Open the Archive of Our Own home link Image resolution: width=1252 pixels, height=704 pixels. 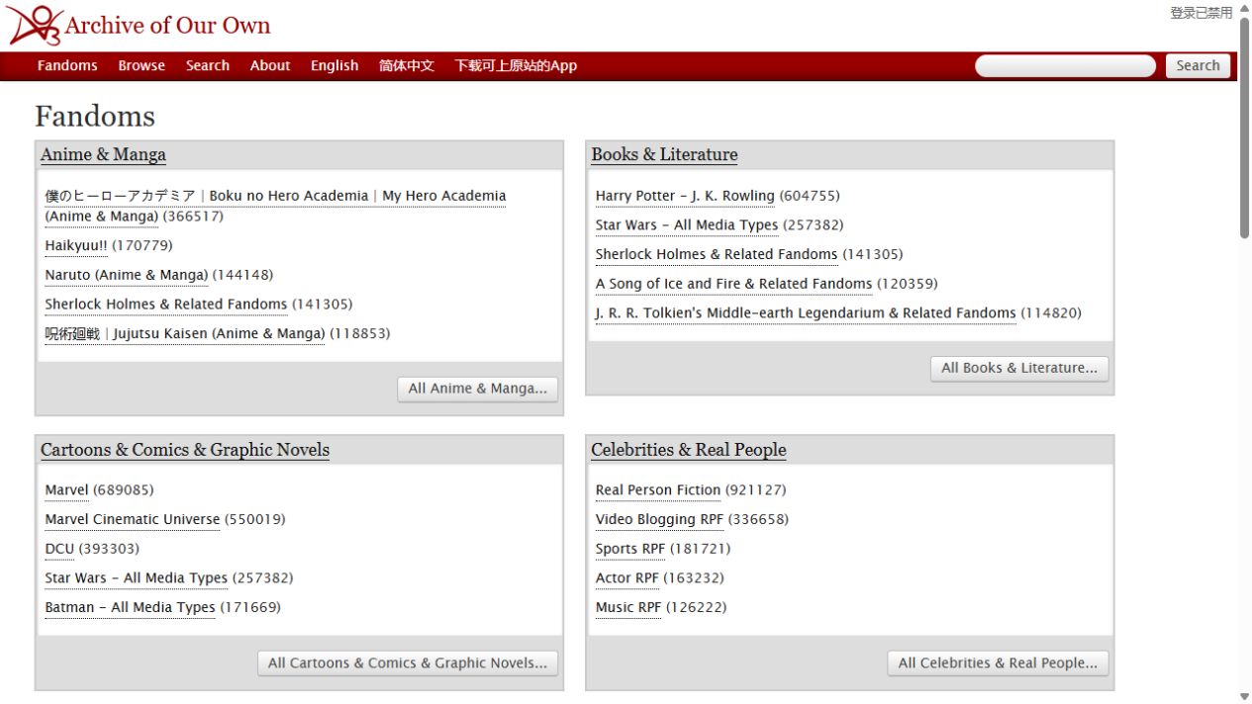coord(139,26)
